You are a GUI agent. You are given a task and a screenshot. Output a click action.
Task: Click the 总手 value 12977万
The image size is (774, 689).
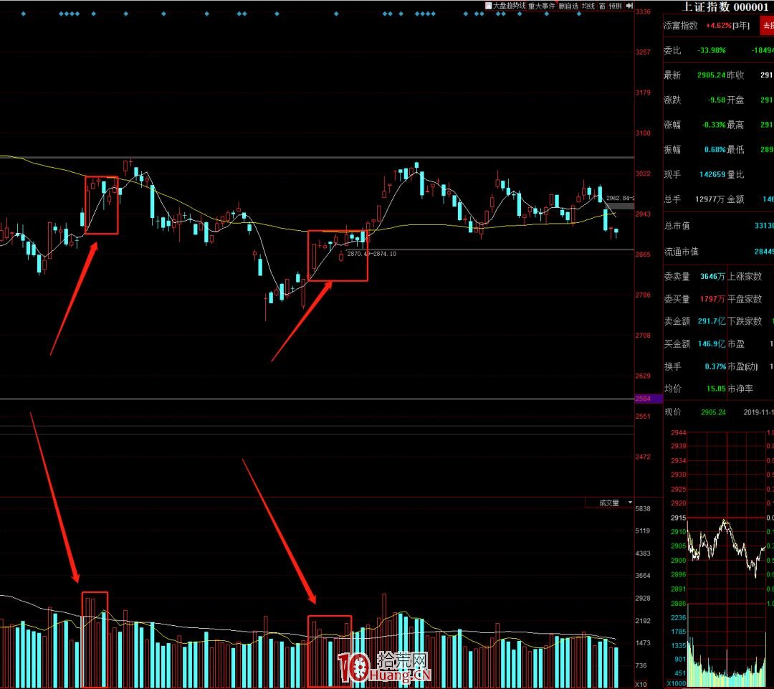pyautogui.click(x=709, y=199)
